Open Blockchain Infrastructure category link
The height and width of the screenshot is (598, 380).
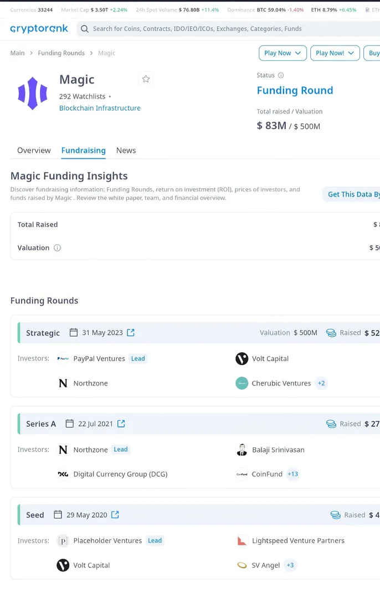click(100, 108)
